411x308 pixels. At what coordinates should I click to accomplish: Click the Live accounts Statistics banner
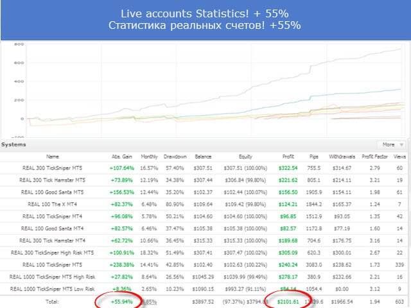pyautogui.click(x=205, y=19)
